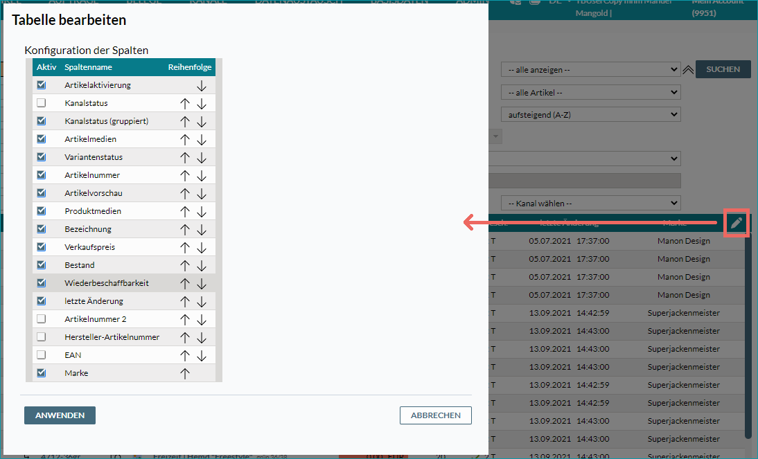Open the 'alle anzeigen' dropdown
The image size is (758, 459).
[x=591, y=69]
